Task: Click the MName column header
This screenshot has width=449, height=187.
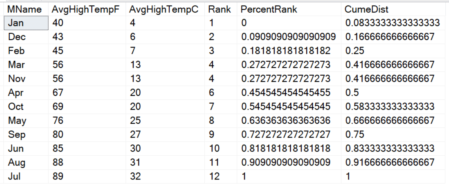Action: (x=25, y=9)
